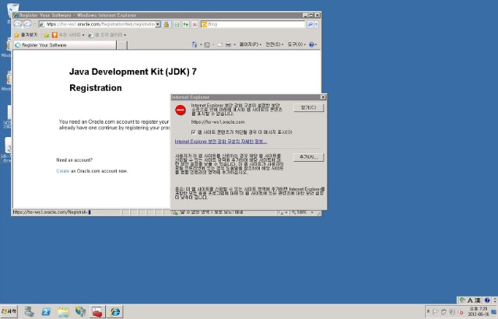The height and width of the screenshot is (319, 498).
Task: Switch to Internet Explorer on the taskbar
Action: tap(114, 312)
